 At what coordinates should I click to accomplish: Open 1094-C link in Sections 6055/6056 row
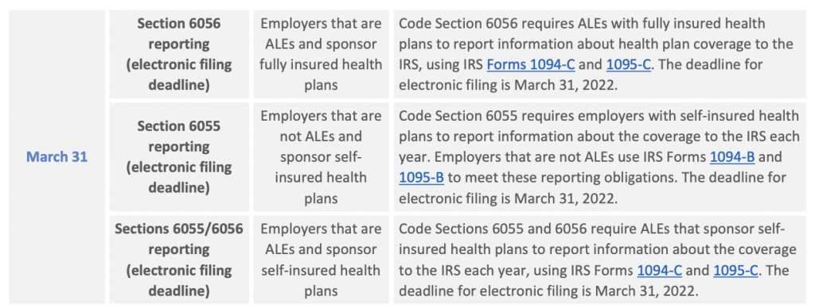(x=659, y=270)
